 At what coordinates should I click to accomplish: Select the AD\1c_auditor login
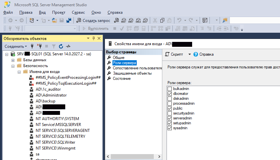pos(48,89)
